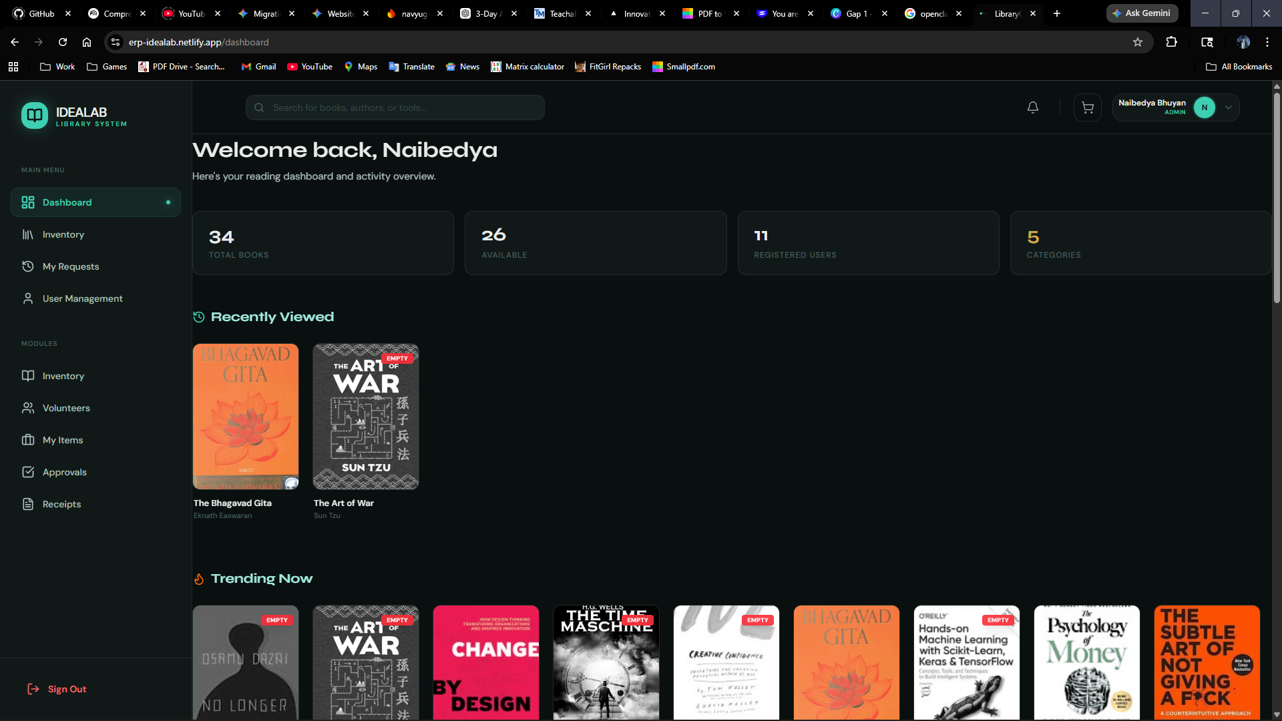Reload the page in browser
The height and width of the screenshot is (721, 1282).
point(63,42)
